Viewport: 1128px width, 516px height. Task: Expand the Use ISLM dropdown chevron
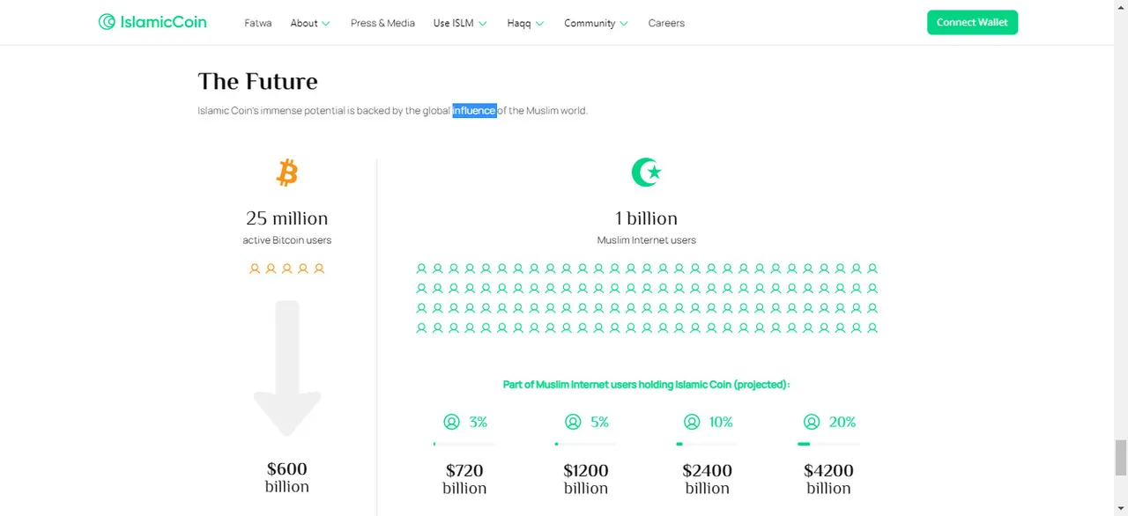point(483,24)
